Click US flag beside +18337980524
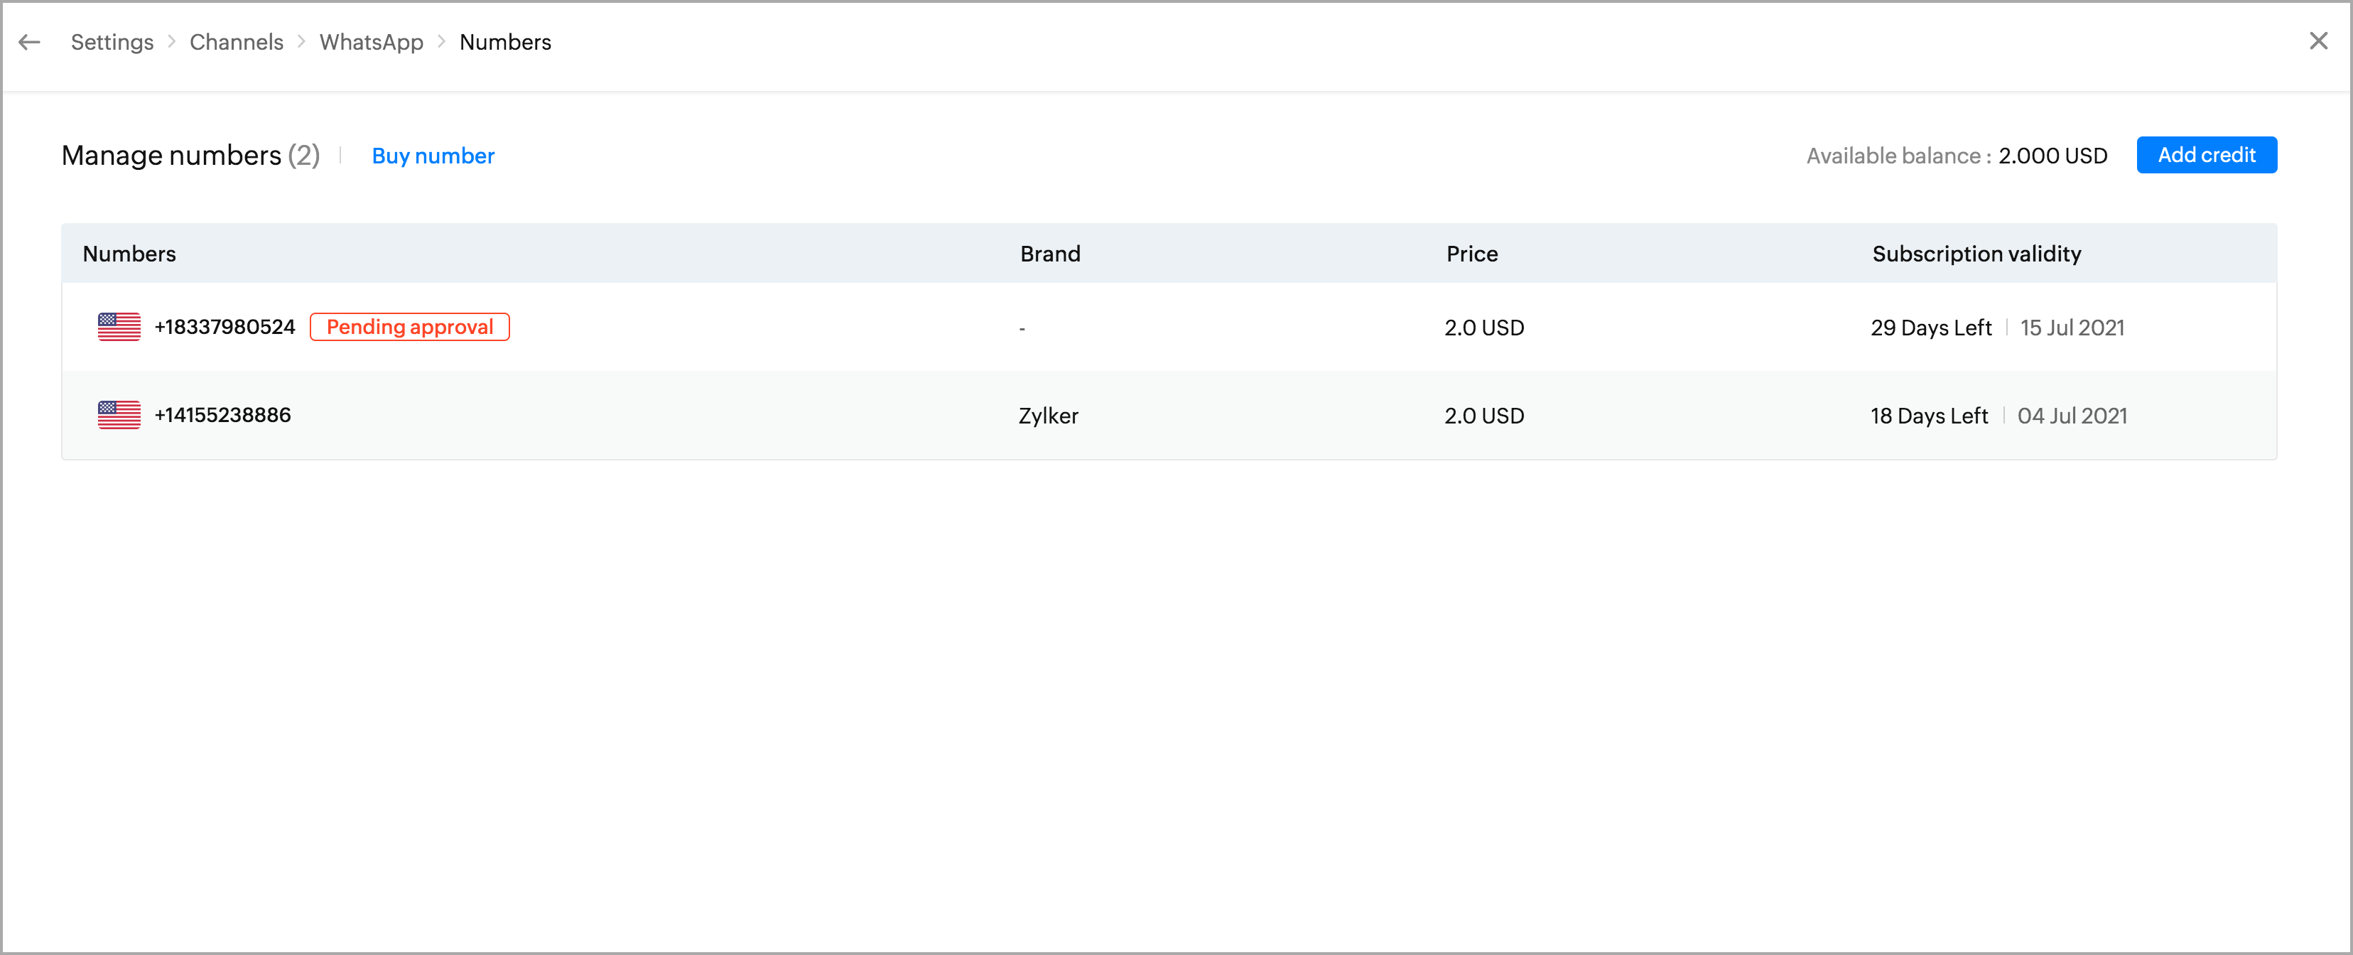This screenshot has width=2353, height=955. click(x=119, y=327)
